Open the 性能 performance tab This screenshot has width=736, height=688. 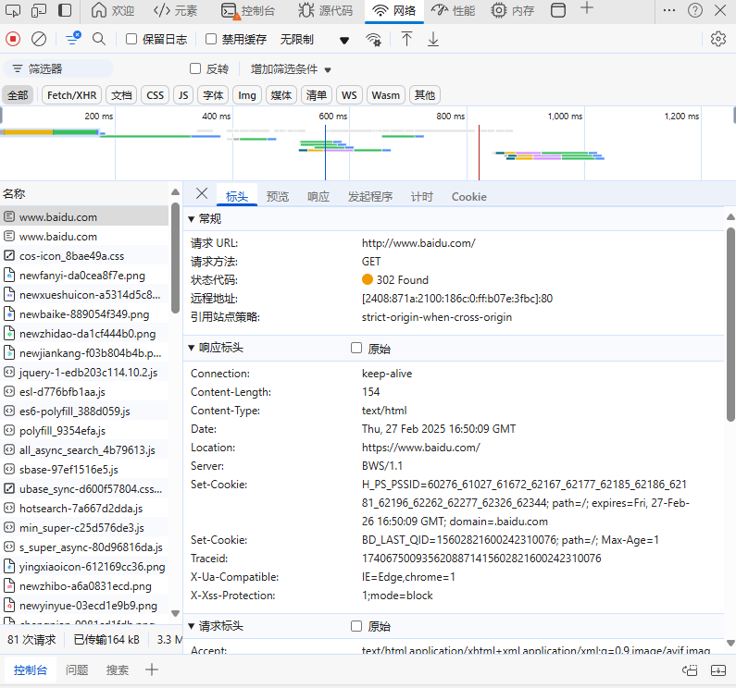(454, 10)
